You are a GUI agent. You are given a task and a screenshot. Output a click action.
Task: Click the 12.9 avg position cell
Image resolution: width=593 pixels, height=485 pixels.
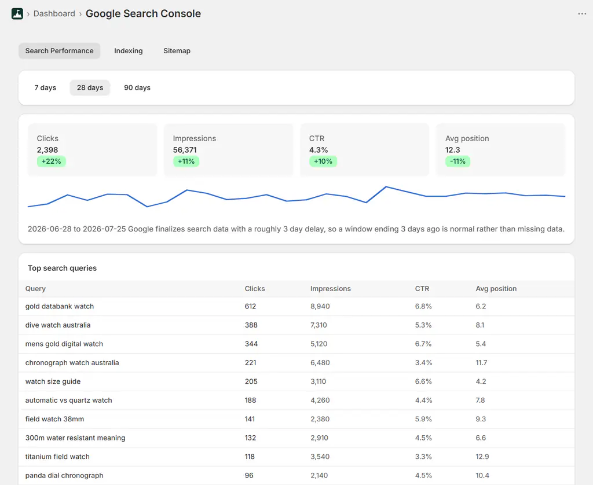482,457
